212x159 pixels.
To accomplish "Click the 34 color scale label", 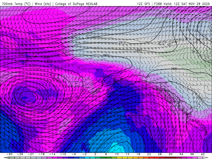I will click(181, 154).
